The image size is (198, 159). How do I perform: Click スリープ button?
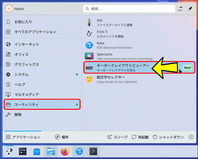coord(117,137)
